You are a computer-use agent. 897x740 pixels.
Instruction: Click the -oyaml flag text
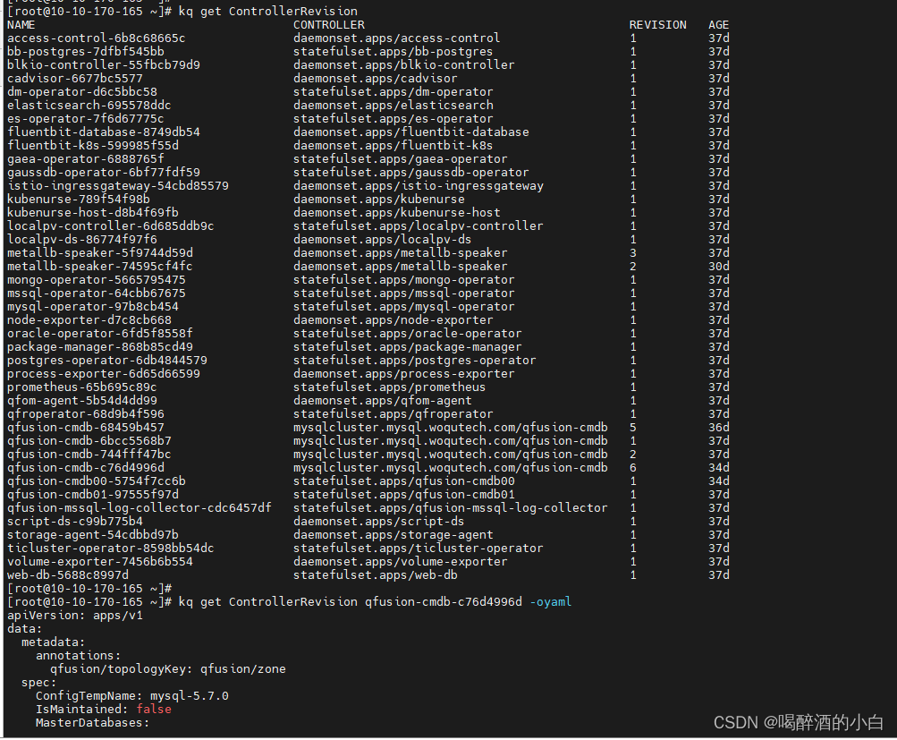550,602
